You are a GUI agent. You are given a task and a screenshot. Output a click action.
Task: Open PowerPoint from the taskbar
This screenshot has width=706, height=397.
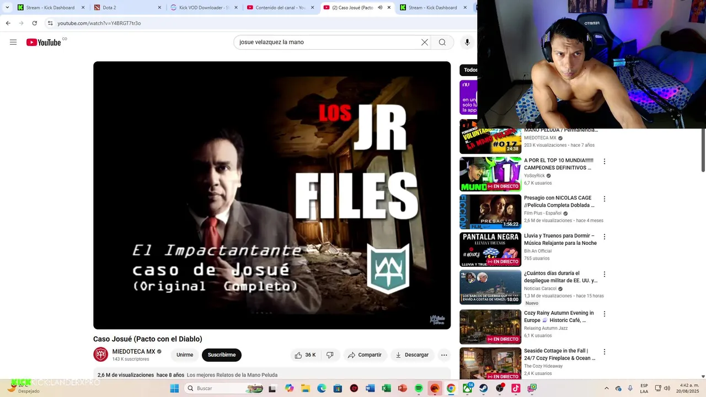pos(403,388)
